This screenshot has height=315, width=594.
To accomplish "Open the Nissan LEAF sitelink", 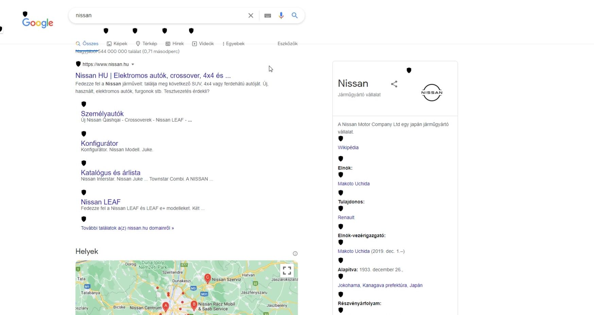I will pyautogui.click(x=101, y=202).
